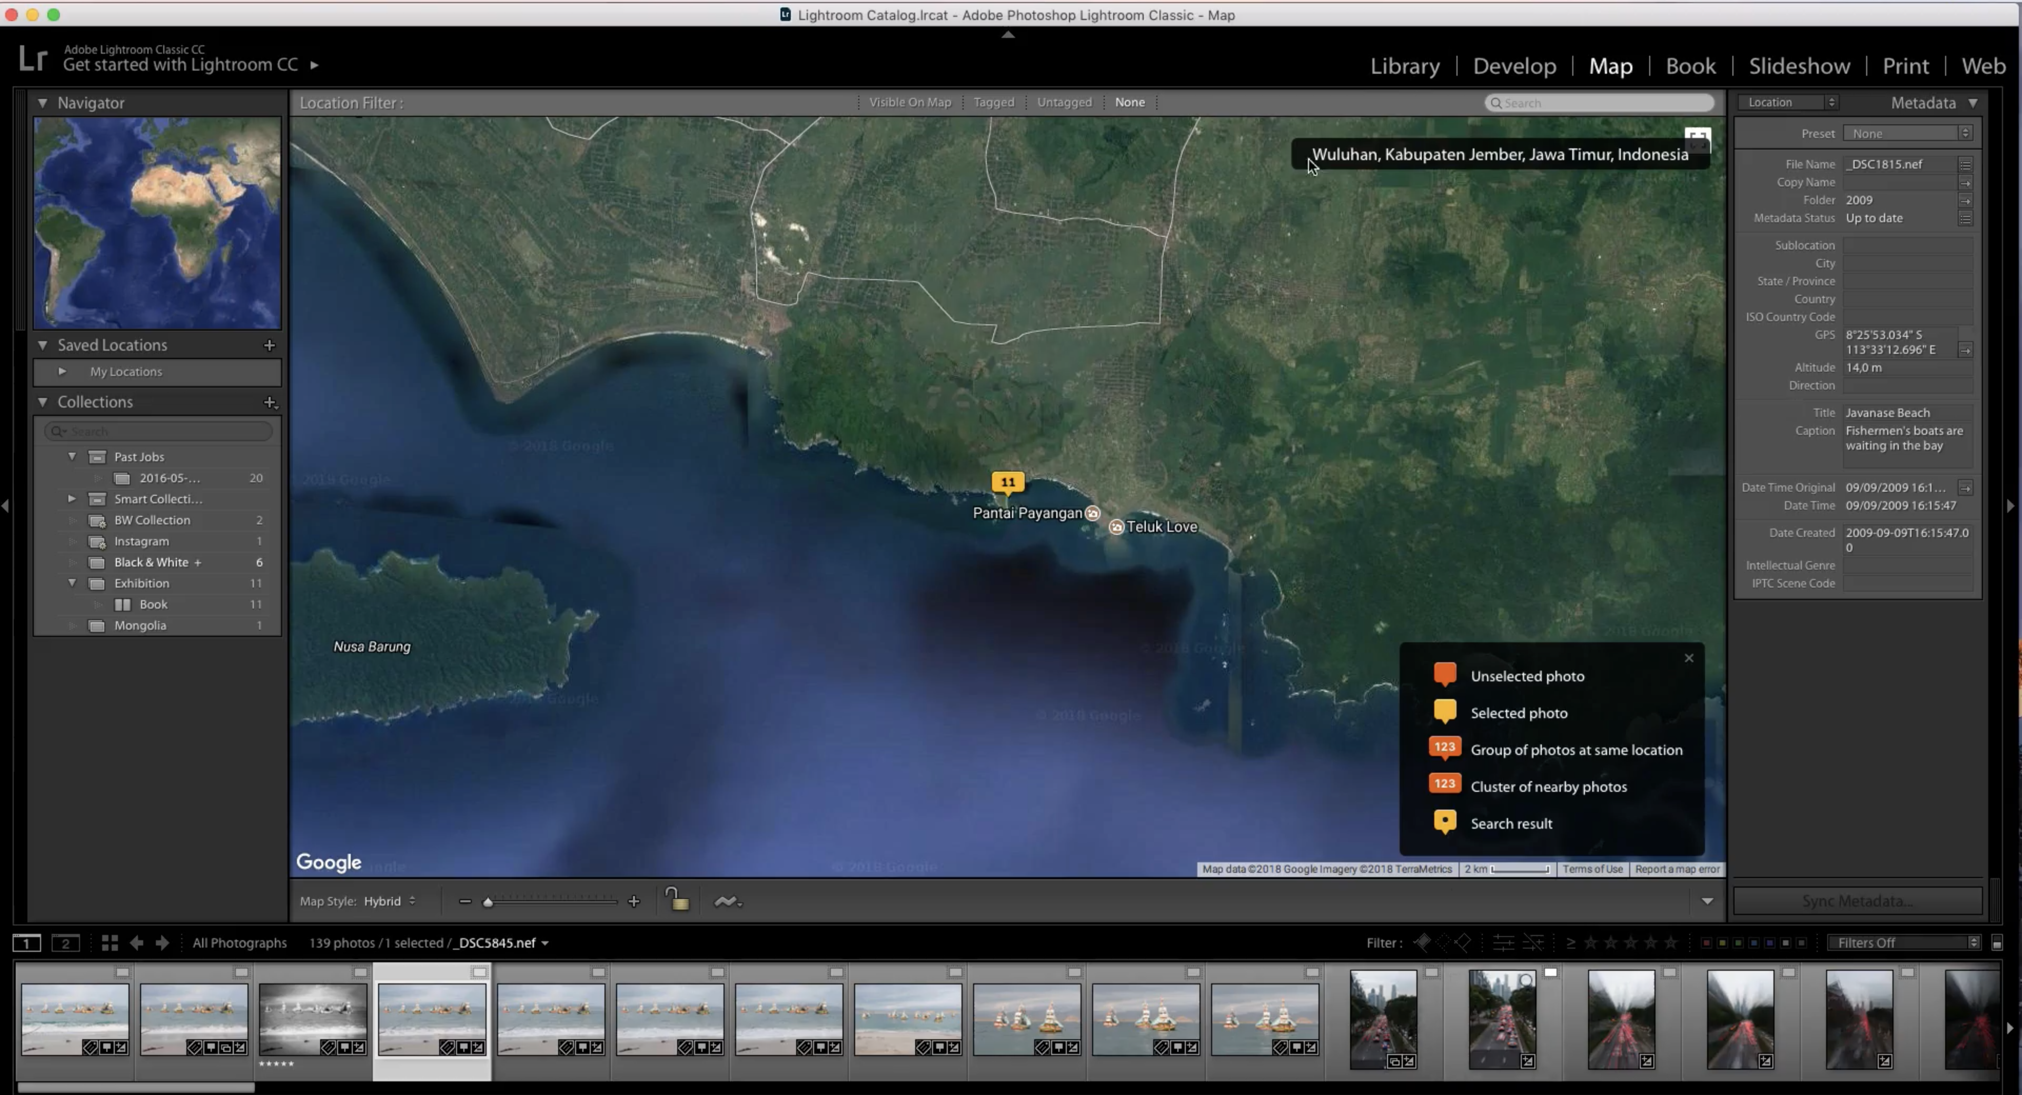The height and width of the screenshot is (1095, 2022).
Task: Click the edited photos filter sliders icon
Action: [x=1503, y=943]
